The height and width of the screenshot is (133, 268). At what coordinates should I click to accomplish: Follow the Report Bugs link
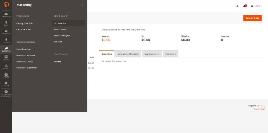[259, 109]
